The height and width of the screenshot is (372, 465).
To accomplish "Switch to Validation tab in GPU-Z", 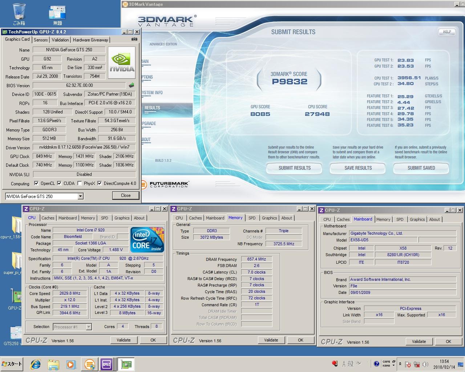I will click(60, 40).
